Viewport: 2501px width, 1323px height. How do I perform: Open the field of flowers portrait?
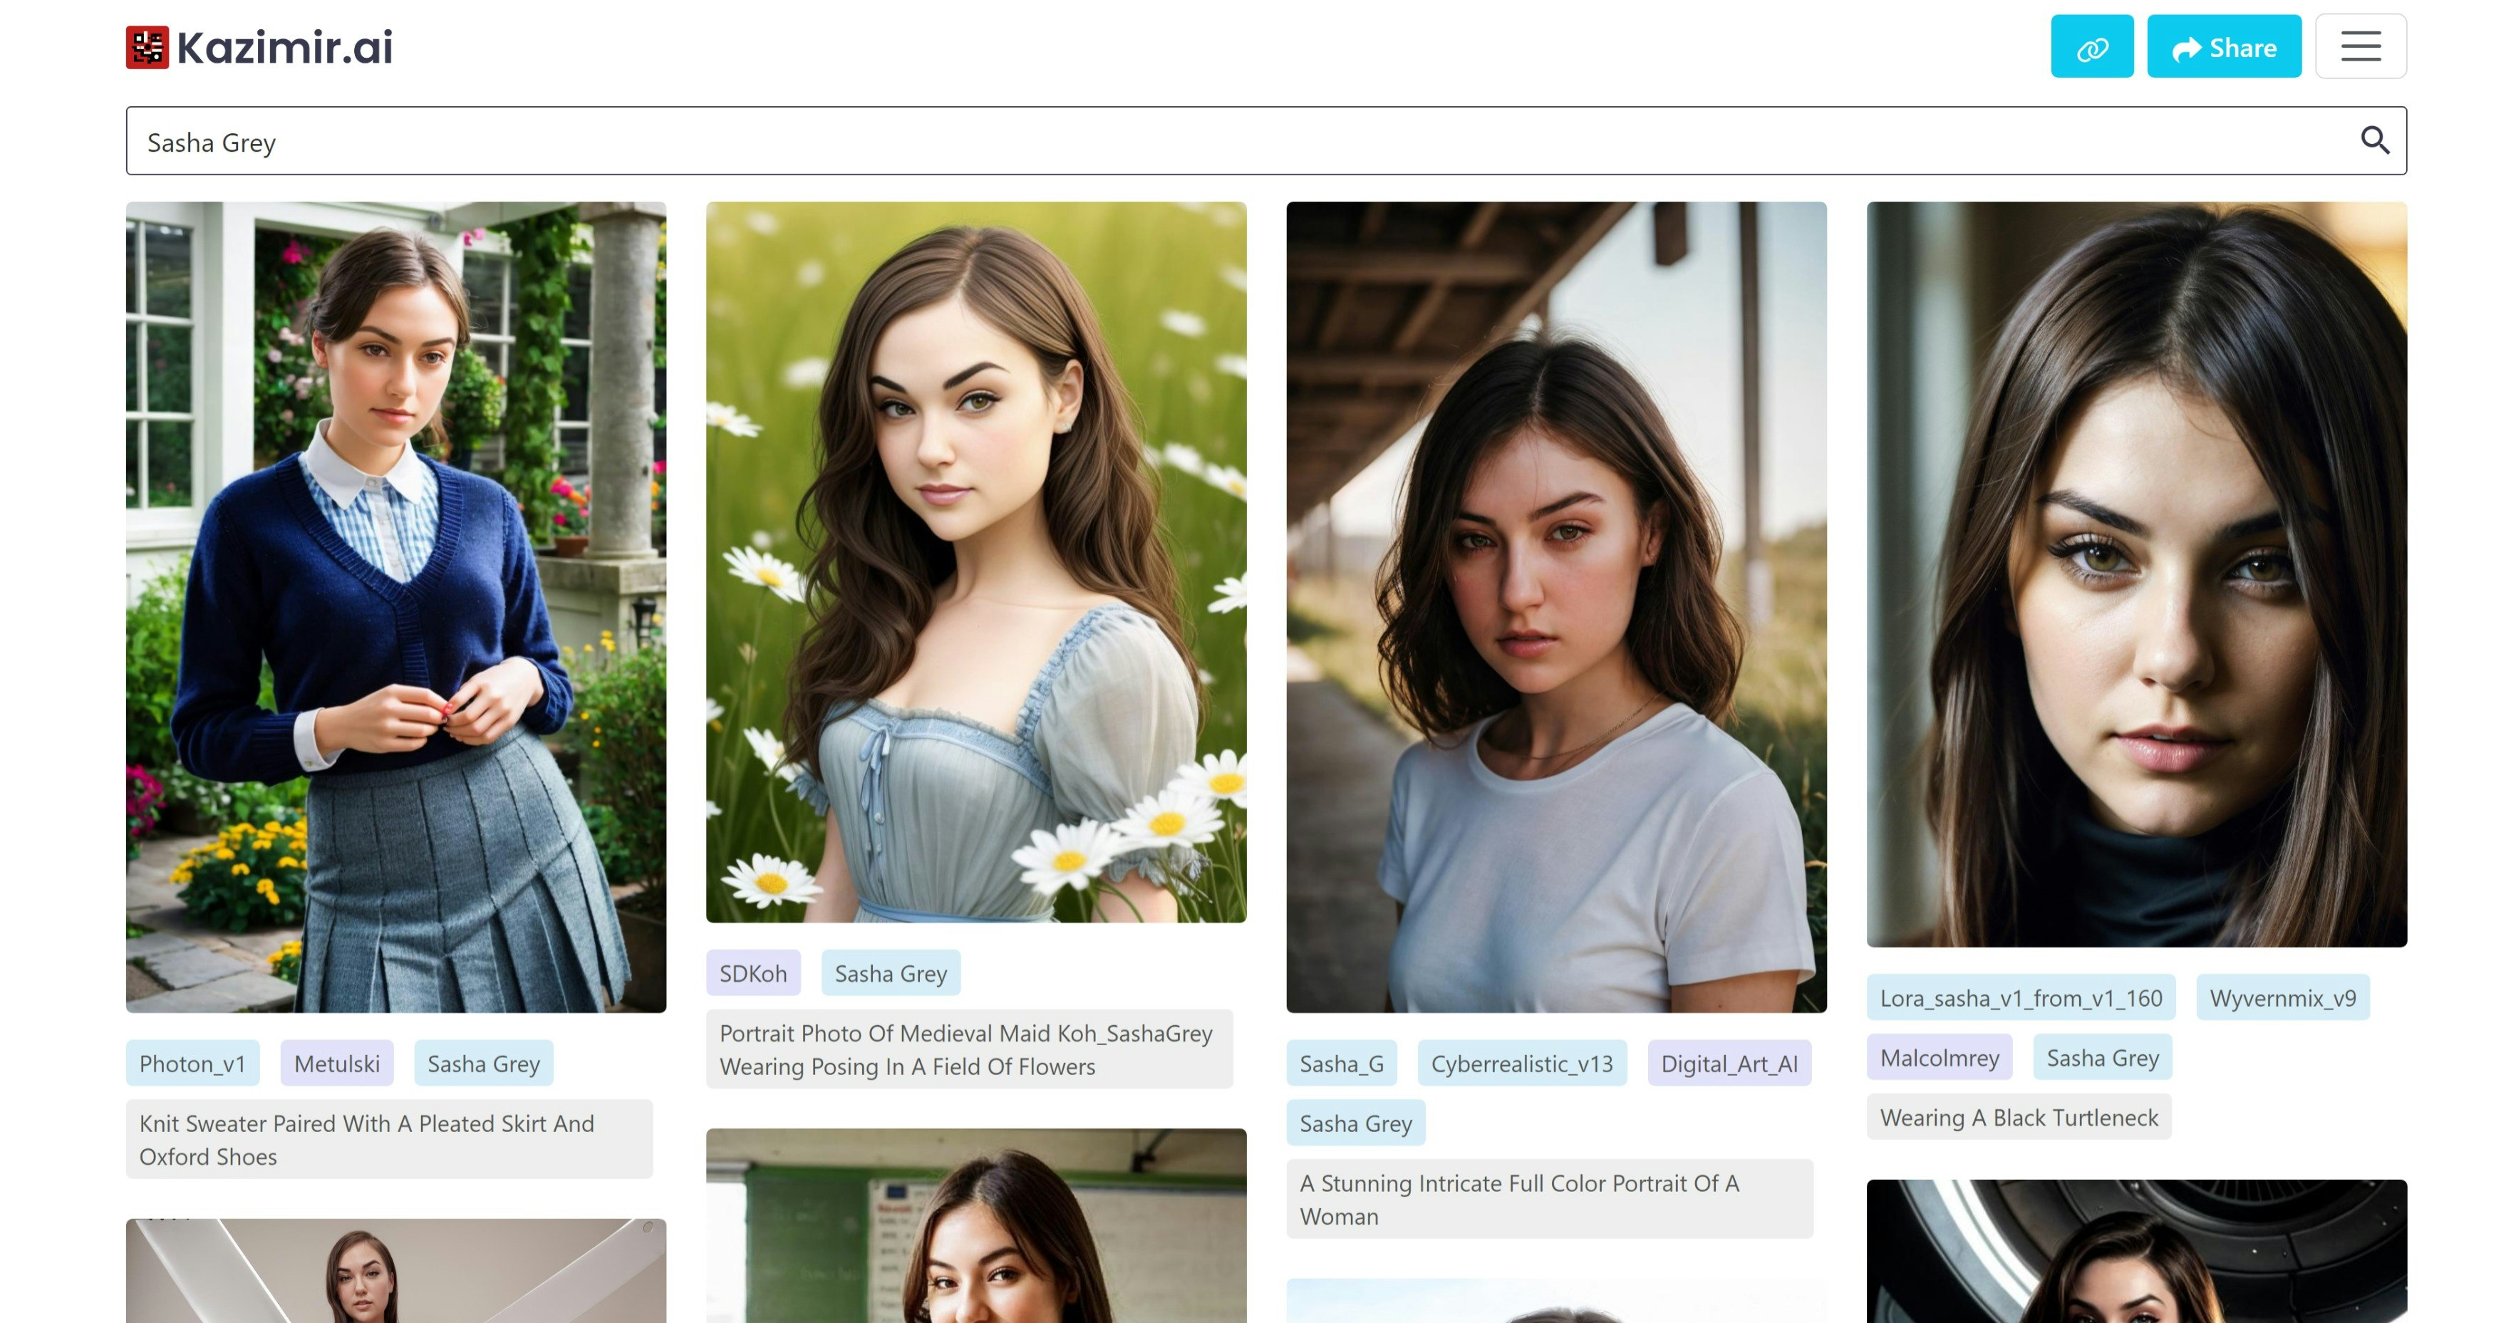pos(975,561)
